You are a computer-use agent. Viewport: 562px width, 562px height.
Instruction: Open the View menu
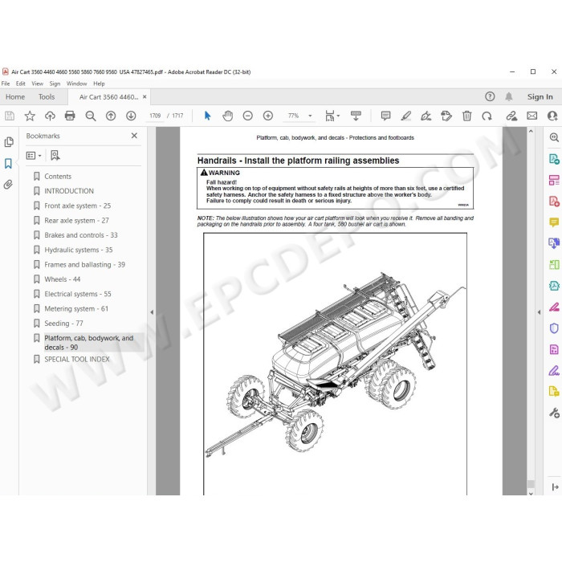[x=37, y=83]
